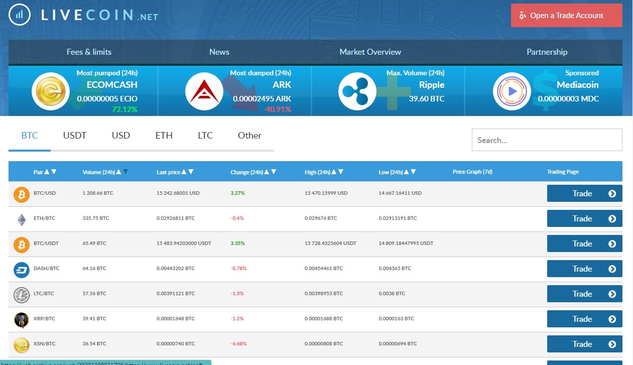Click the Bitcoin icon in BTC/USD row
Viewport: 633px width, 365px height.
[22, 194]
